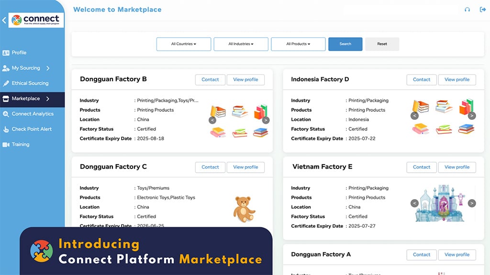Viewport: 490px width, 275px height.
Task: Show previous image for Dongguan Factory B
Action: [212, 120]
